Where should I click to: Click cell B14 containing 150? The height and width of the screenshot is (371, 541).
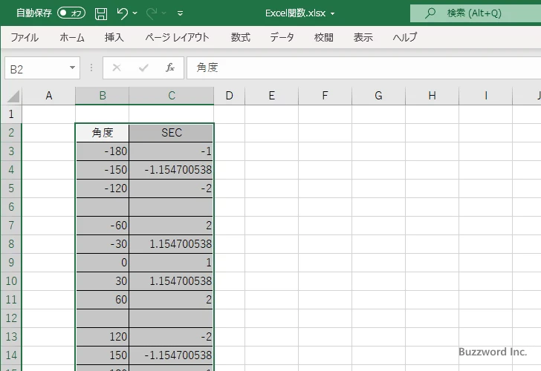(102, 355)
